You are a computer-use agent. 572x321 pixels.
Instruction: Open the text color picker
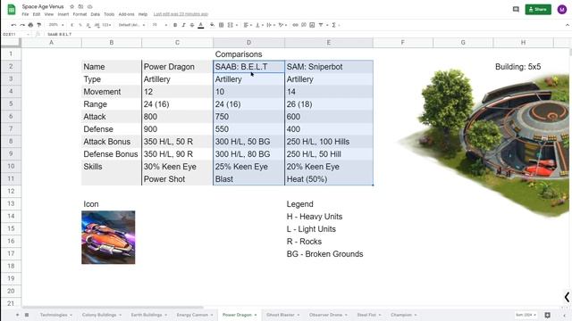coord(200,25)
